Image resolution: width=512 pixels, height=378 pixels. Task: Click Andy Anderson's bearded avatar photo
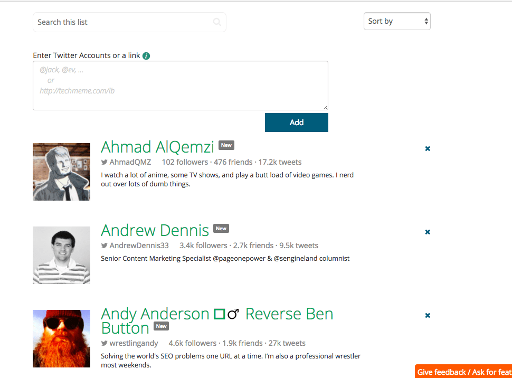pyautogui.click(x=61, y=338)
